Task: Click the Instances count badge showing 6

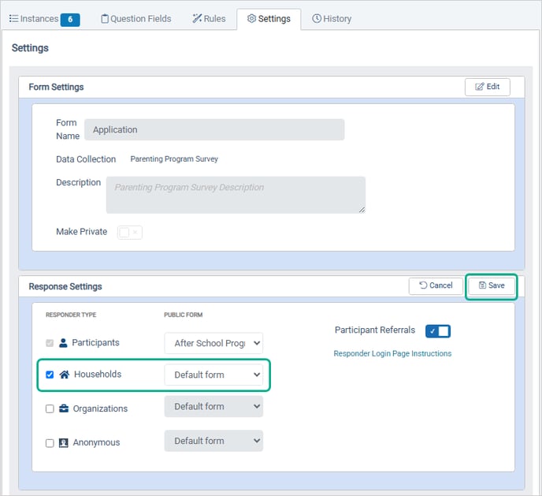Action: (70, 20)
